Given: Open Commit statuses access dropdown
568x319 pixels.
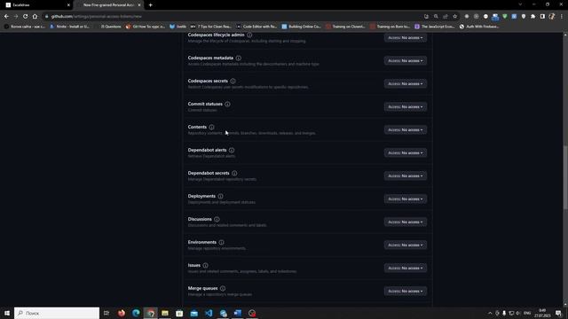Looking at the screenshot, I should click(406, 106).
